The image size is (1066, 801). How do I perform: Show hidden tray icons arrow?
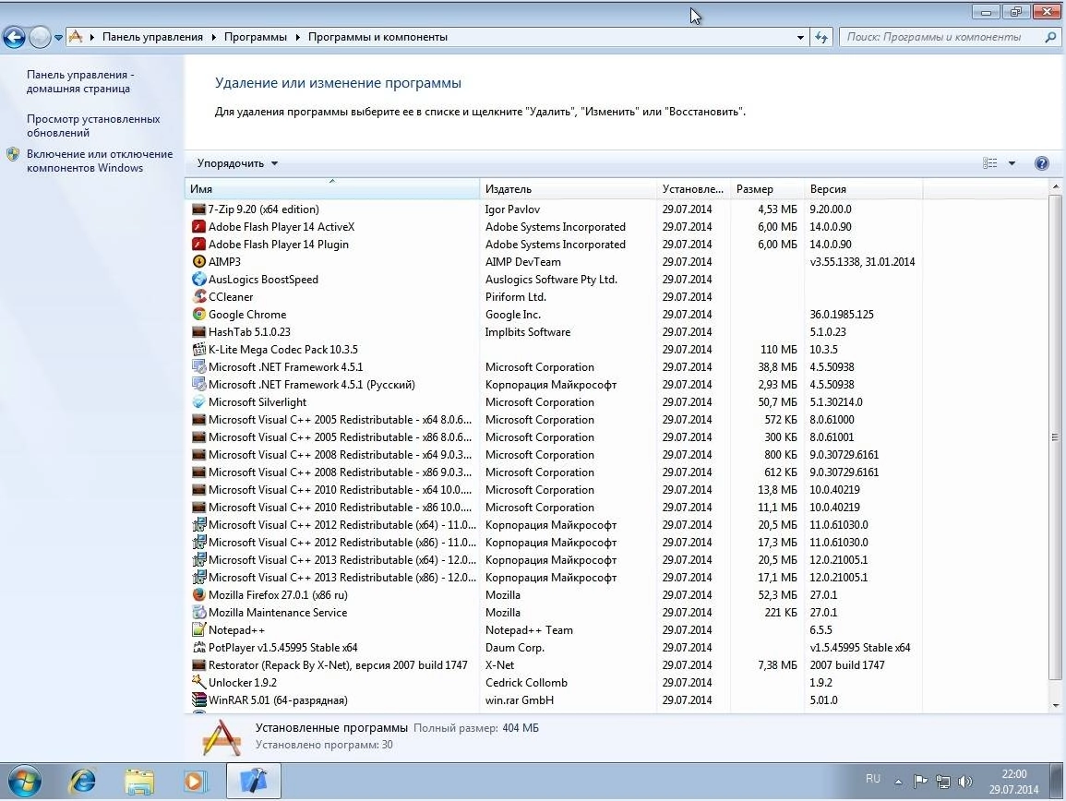[x=898, y=782]
